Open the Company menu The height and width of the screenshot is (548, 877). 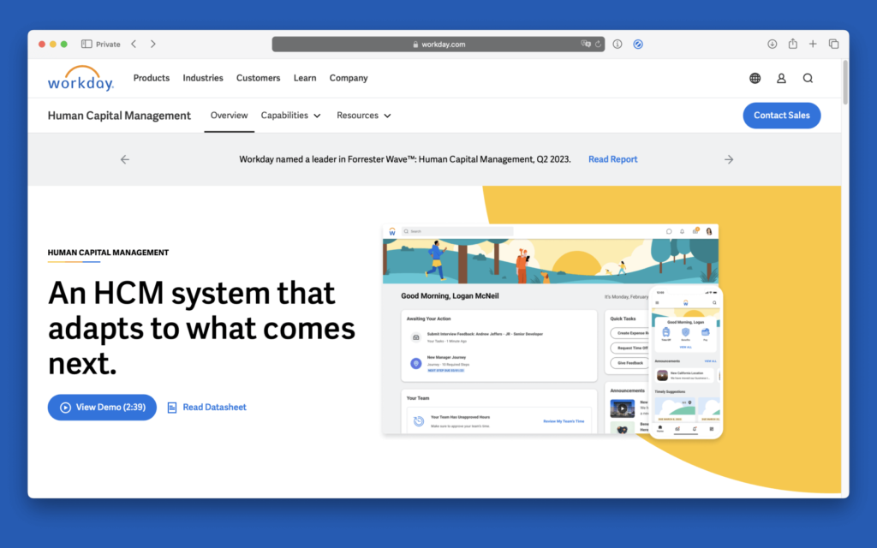click(349, 78)
